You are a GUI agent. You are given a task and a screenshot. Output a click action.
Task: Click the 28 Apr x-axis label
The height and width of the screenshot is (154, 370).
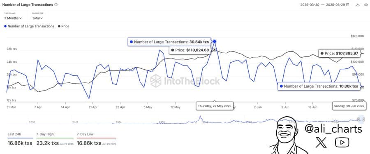(120, 107)
